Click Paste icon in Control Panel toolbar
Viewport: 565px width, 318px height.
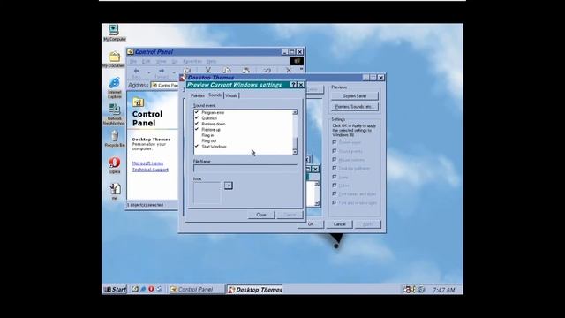click(246, 70)
